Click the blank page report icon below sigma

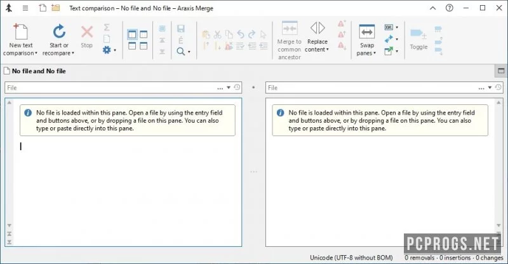click(107, 39)
